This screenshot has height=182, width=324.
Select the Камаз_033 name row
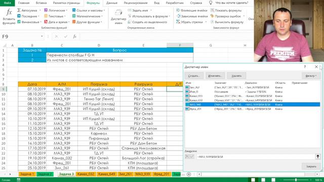(x=252, y=96)
